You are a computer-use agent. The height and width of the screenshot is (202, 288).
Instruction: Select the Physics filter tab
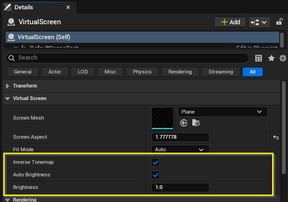(x=142, y=72)
